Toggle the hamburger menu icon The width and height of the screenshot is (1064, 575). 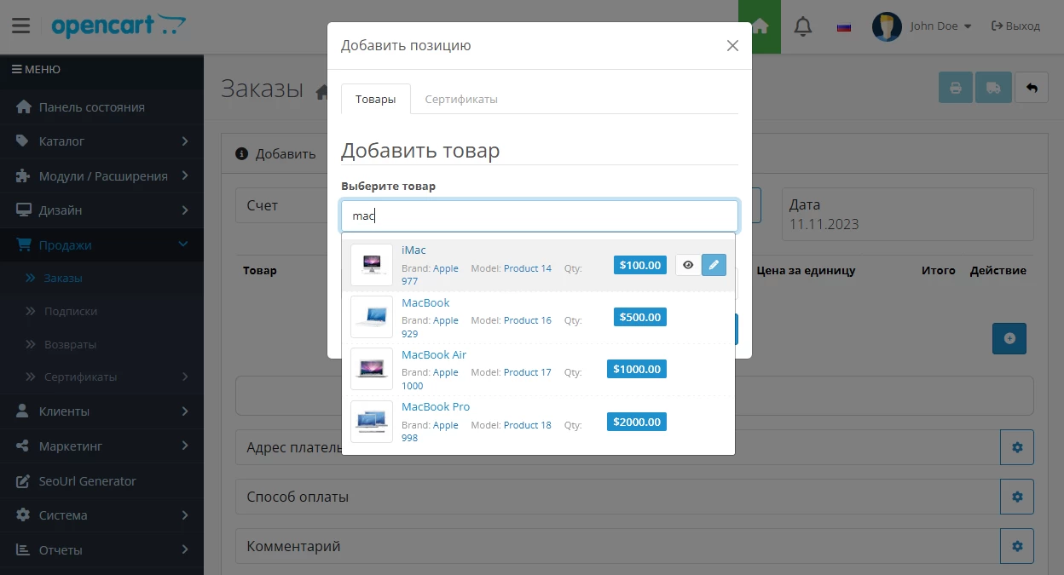pos(20,26)
